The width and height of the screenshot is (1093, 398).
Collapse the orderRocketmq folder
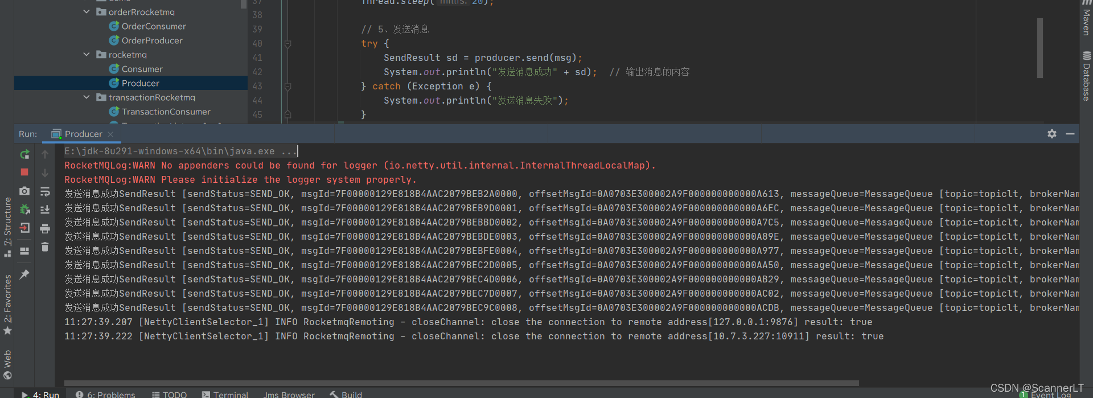(x=87, y=12)
